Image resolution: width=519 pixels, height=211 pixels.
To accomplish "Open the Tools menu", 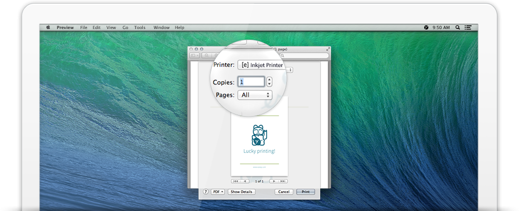I will click(140, 27).
